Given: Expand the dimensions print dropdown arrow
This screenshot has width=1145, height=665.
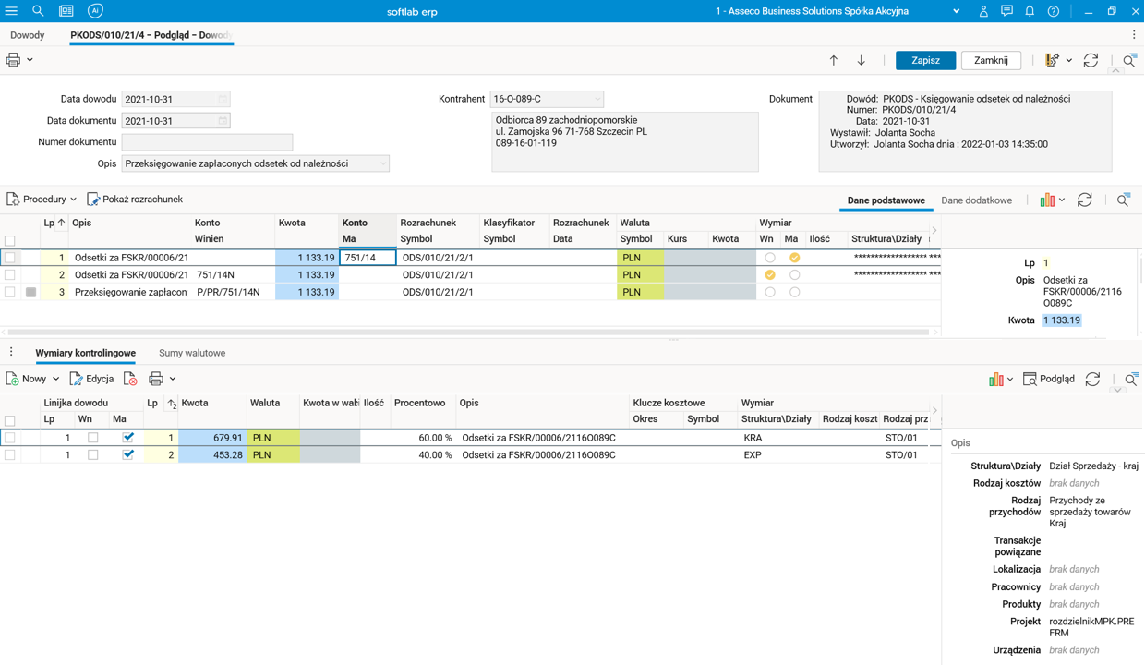Looking at the screenshot, I should [x=173, y=379].
